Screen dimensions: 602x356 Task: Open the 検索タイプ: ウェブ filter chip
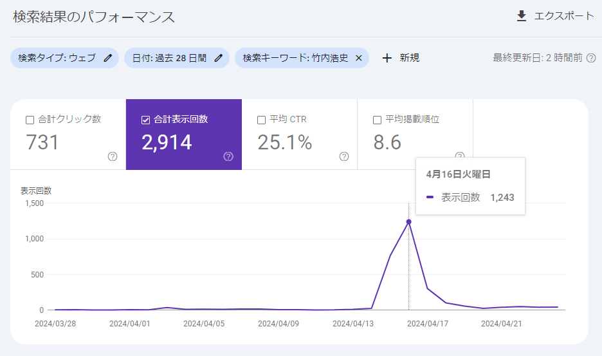(x=57, y=58)
